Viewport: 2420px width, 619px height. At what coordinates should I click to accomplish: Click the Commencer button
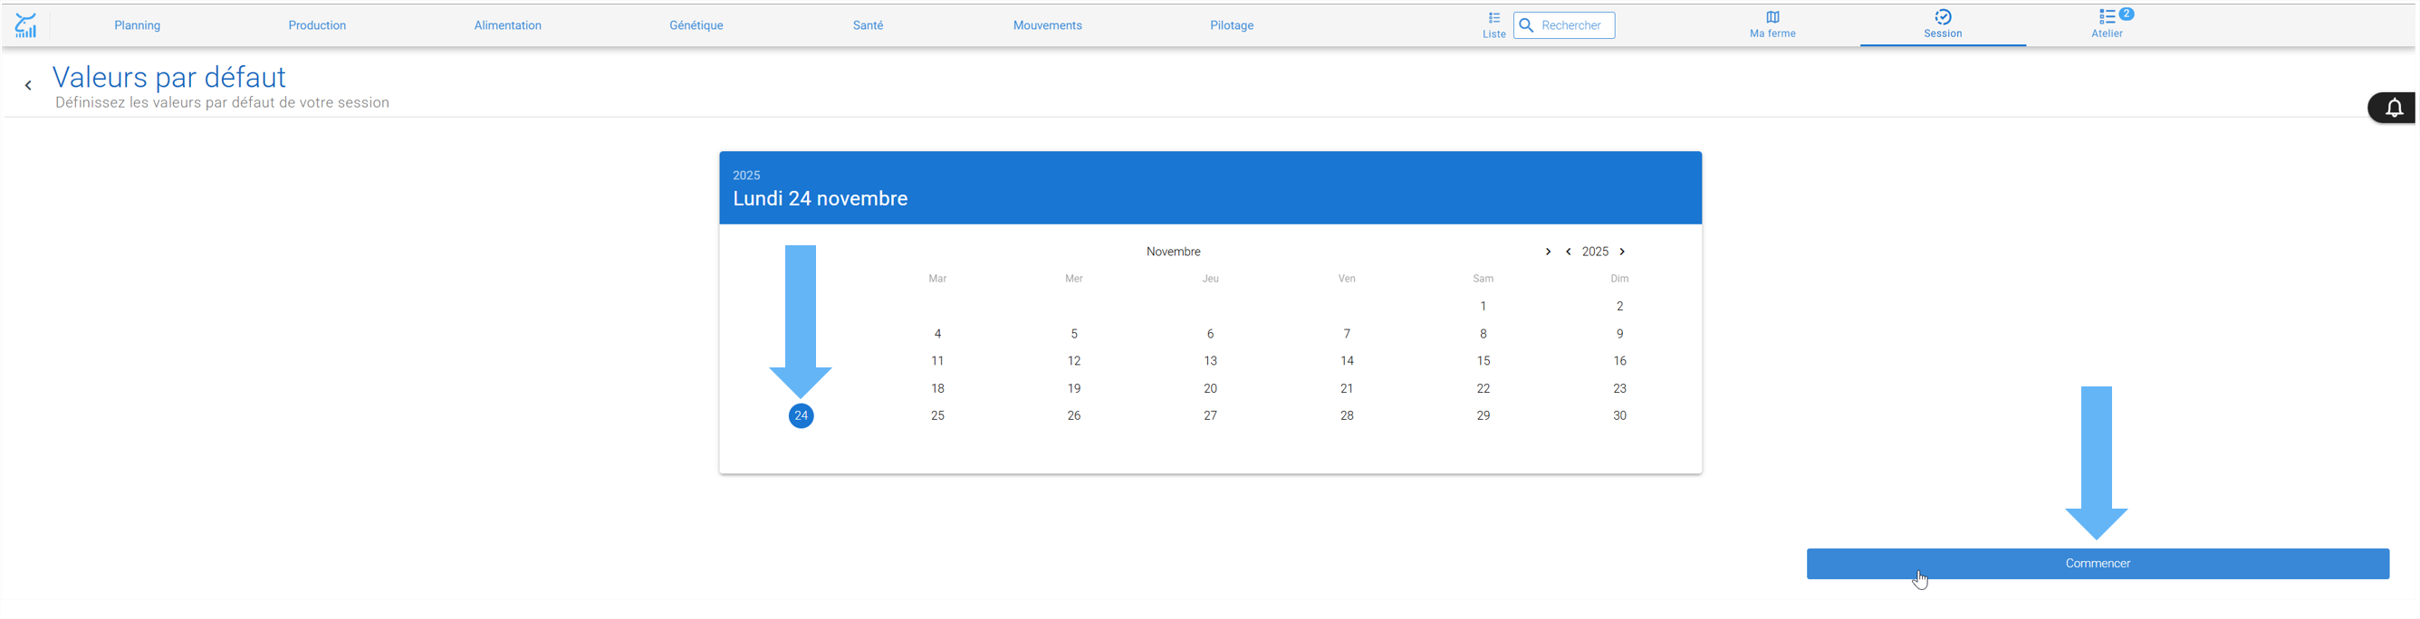(2097, 564)
